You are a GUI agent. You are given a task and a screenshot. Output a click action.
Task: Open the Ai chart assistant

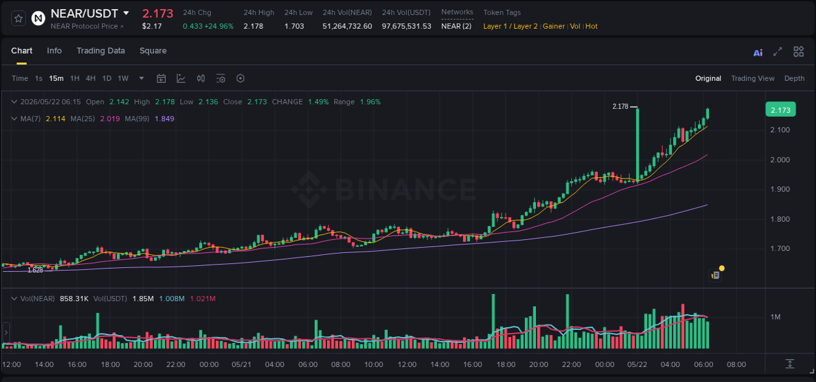coord(758,52)
